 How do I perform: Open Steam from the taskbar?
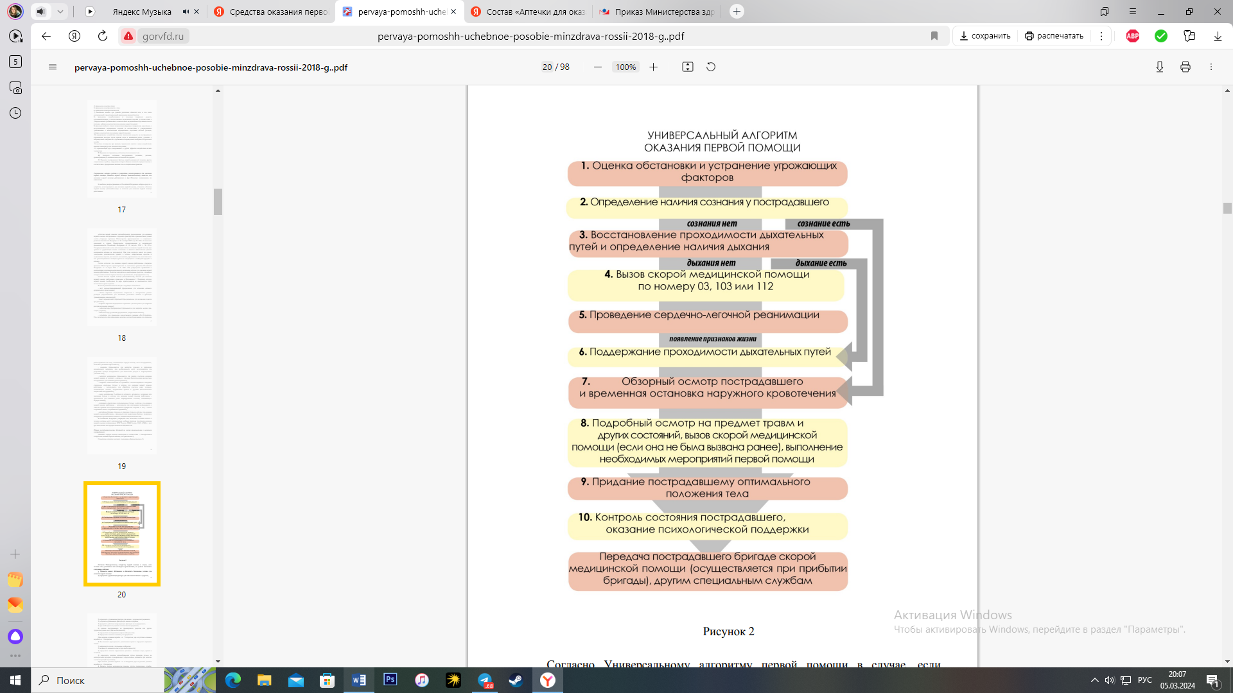click(x=516, y=680)
